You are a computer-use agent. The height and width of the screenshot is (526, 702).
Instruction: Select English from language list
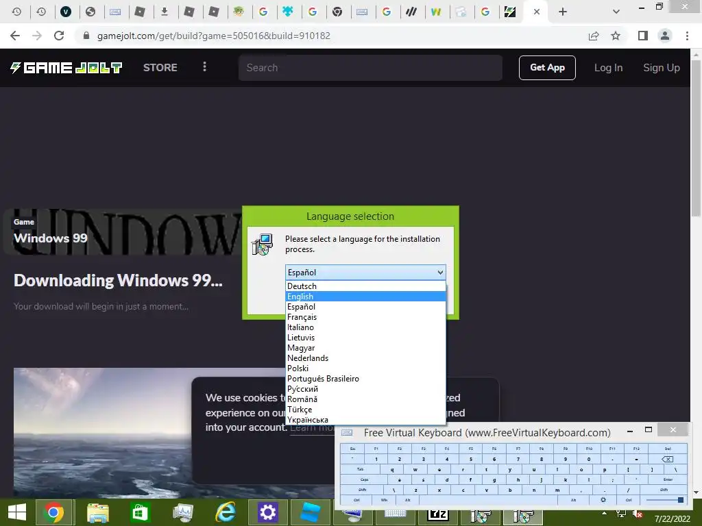click(x=366, y=297)
